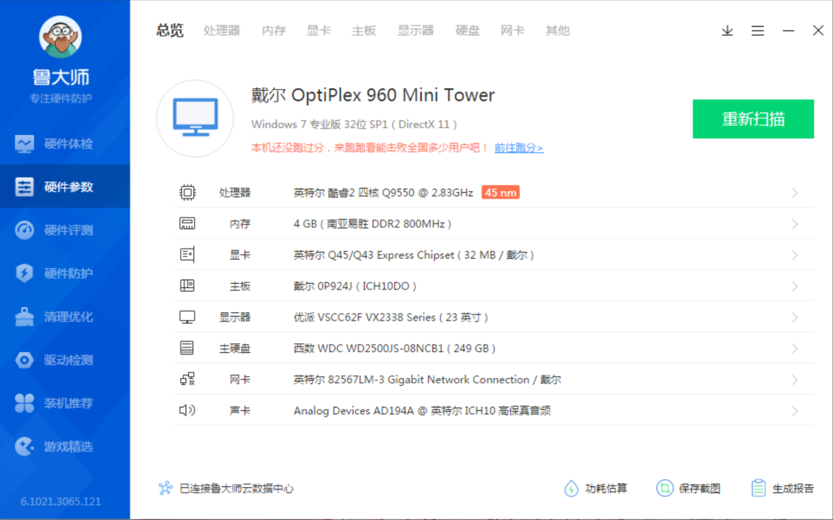Open 清理优化 cleanup section
This screenshot has height=520, width=833.
[x=65, y=317]
